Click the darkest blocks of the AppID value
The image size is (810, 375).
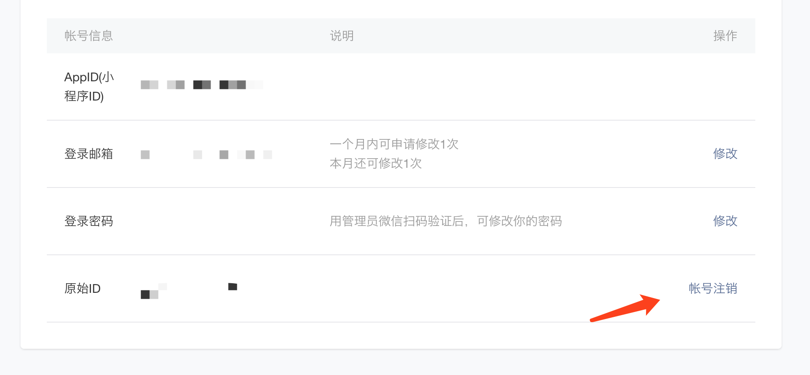tap(202, 84)
